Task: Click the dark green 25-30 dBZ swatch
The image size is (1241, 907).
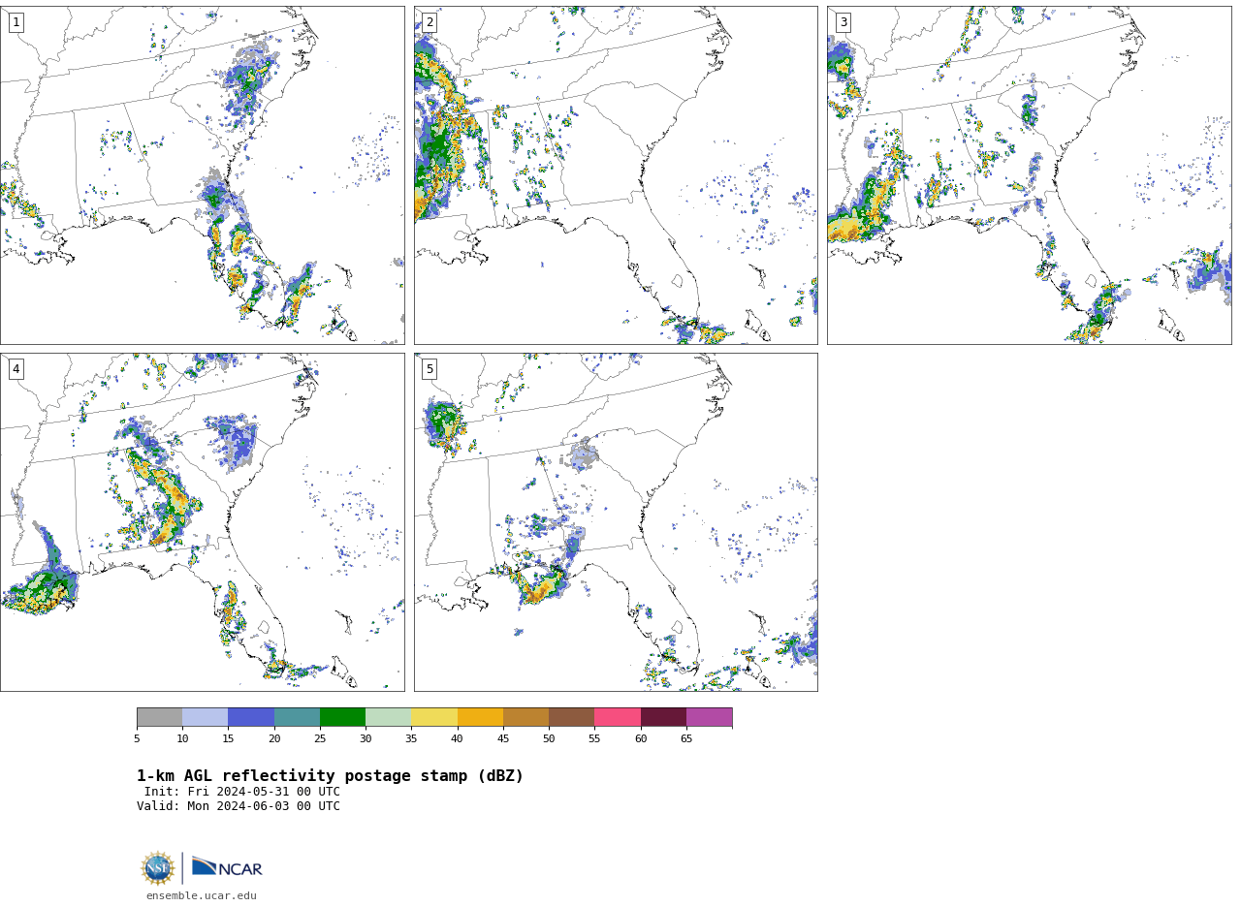Action: point(342,717)
